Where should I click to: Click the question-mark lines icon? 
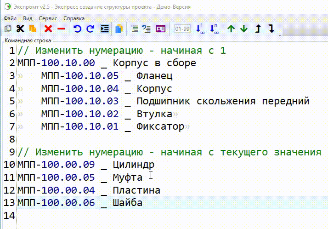point(147,29)
